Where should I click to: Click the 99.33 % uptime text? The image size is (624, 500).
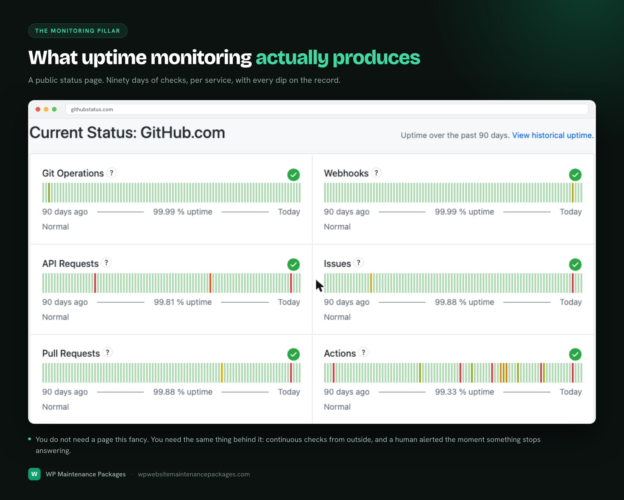click(x=464, y=392)
